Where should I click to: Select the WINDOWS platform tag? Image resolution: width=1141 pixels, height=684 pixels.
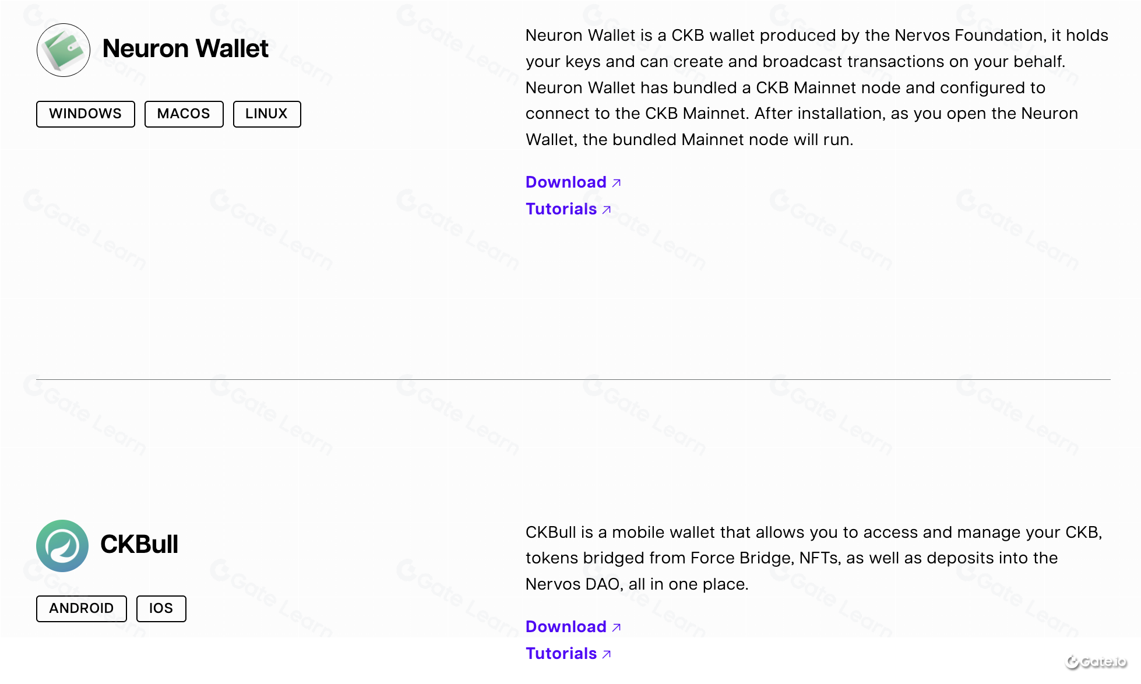[86, 114]
